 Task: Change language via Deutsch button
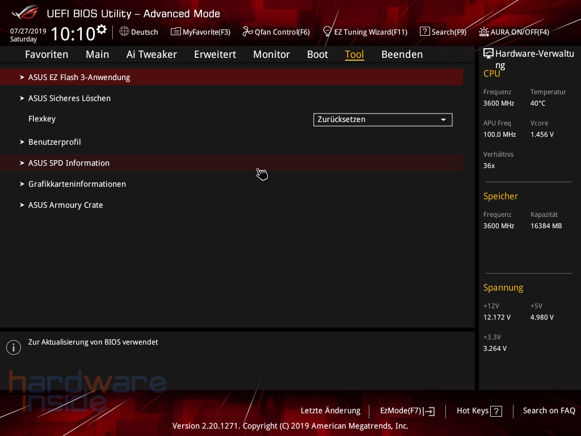[145, 32]
